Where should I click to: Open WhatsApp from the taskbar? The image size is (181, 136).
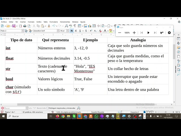(x=96, y=116)
